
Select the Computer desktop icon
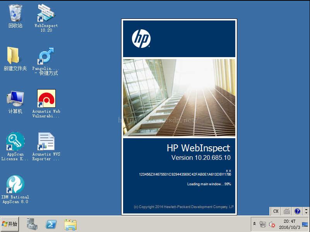pos(15,102)
